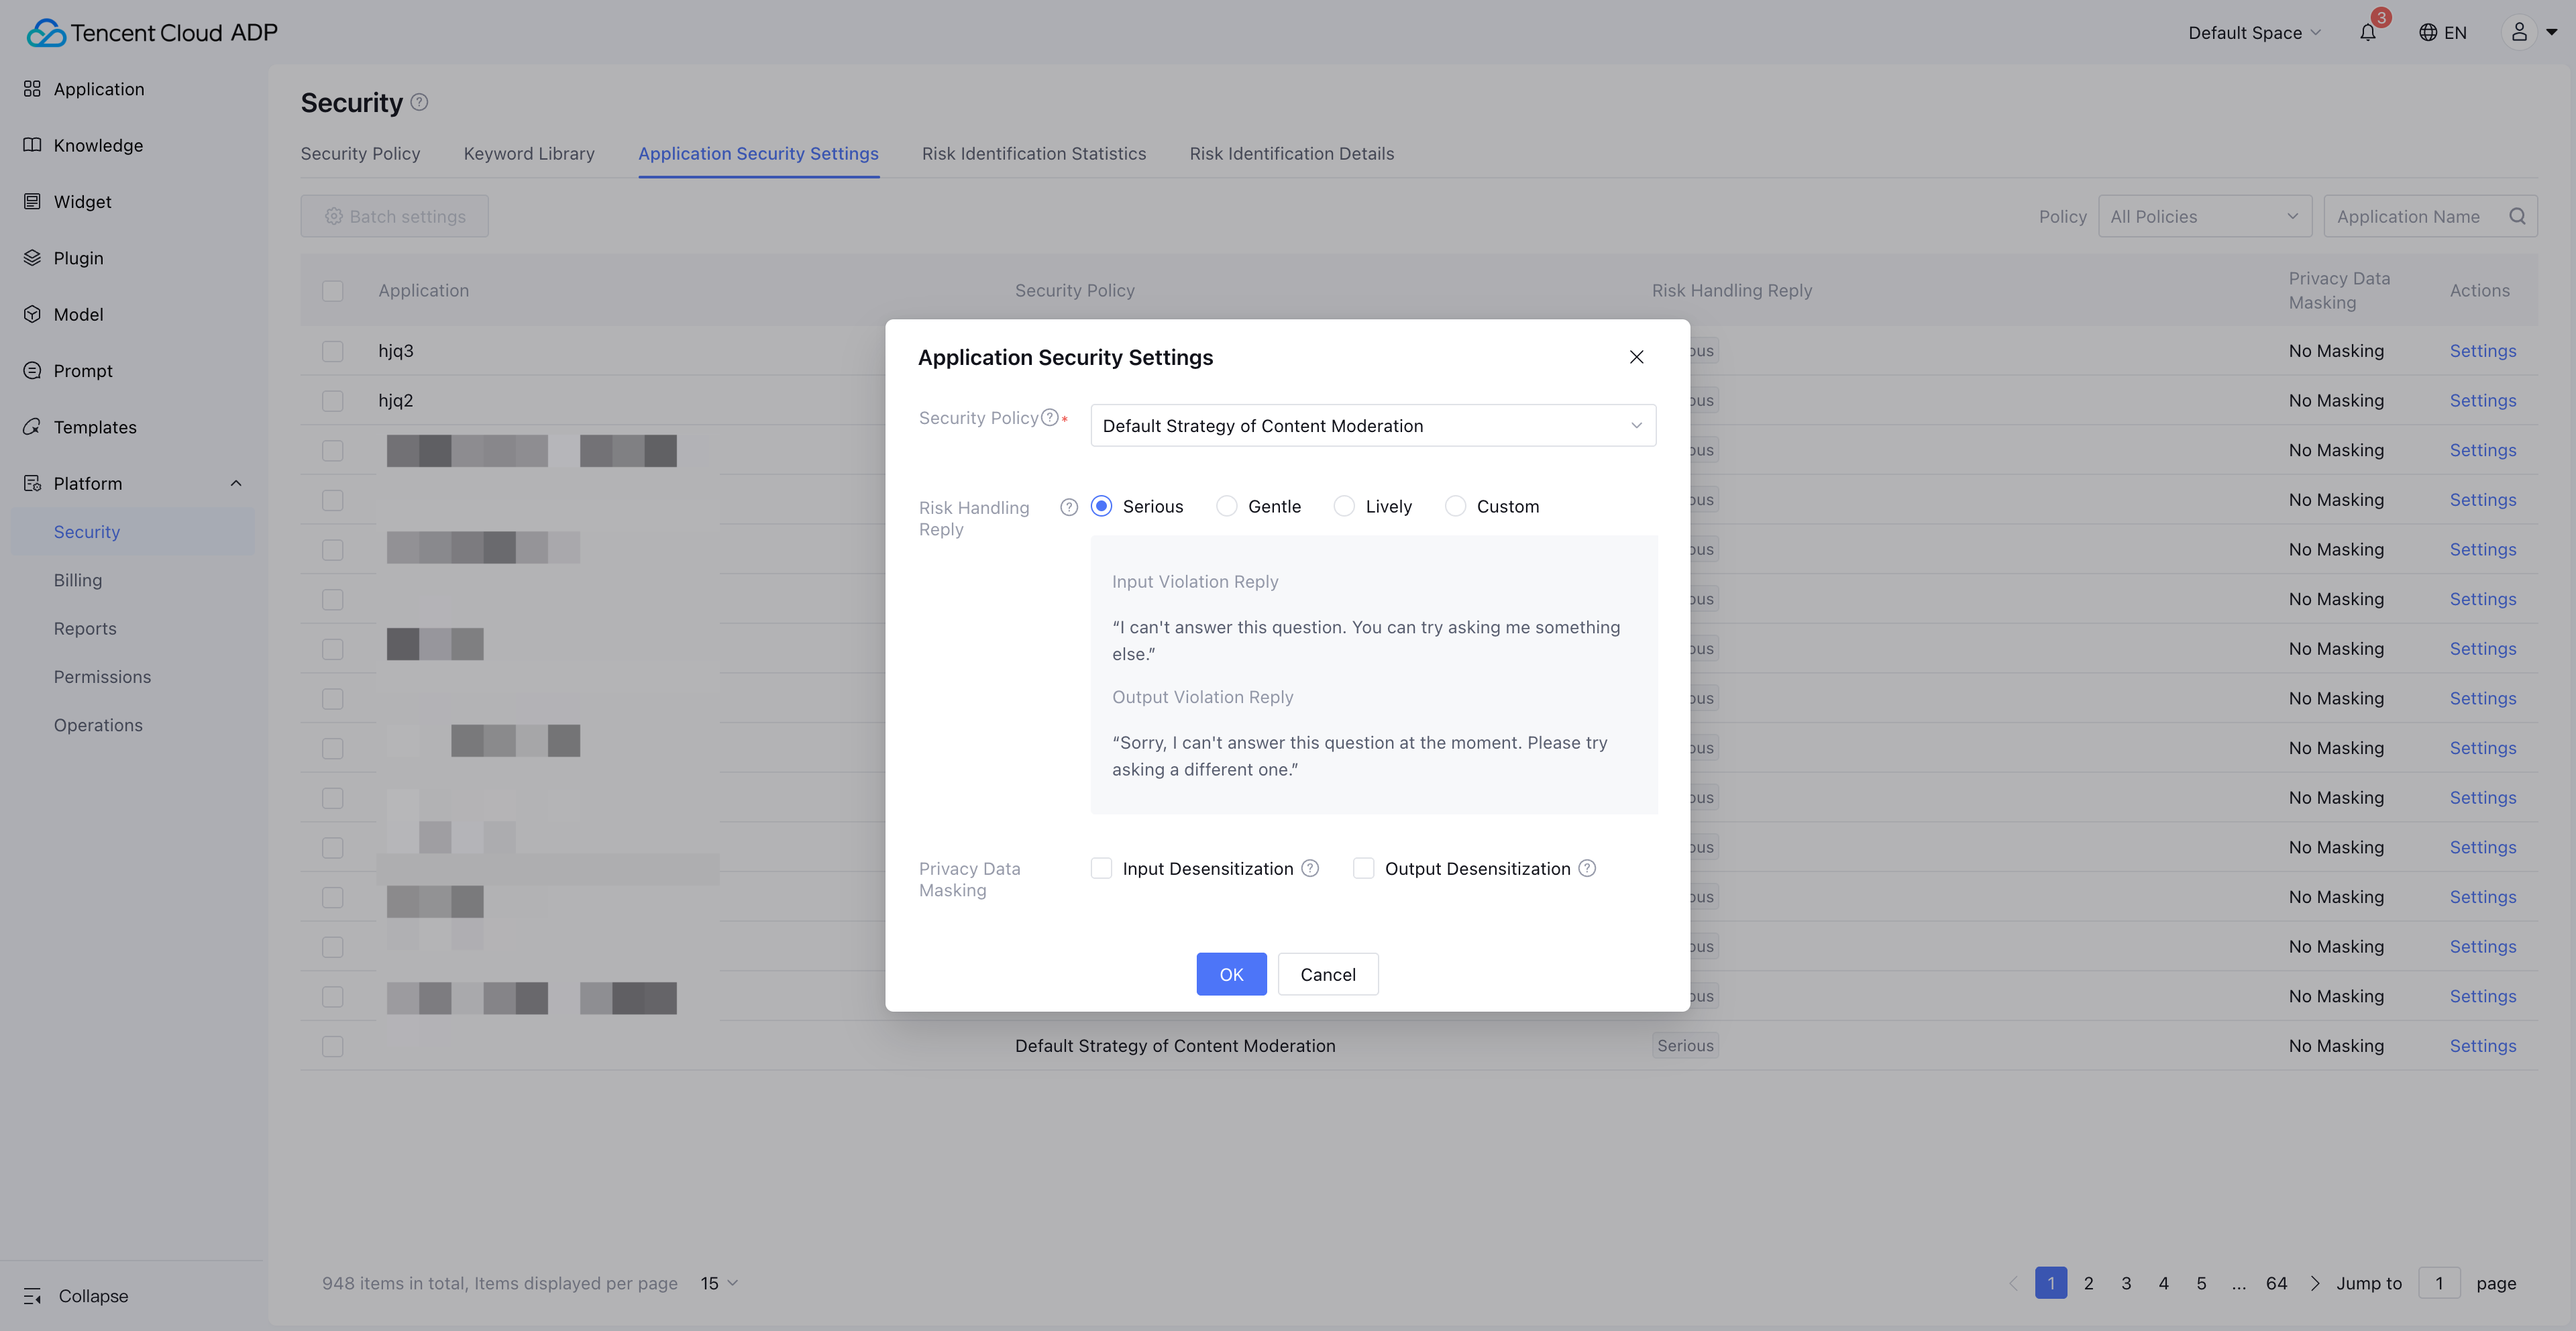Collapse the Platform sidebar section
The image size is (2576, 1331).
tap(236, 483)
